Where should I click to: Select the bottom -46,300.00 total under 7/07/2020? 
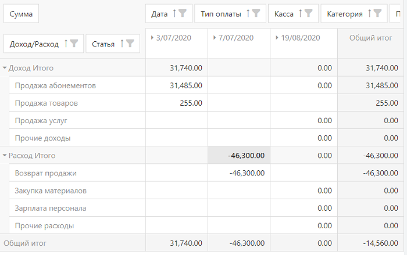[239, 243]
